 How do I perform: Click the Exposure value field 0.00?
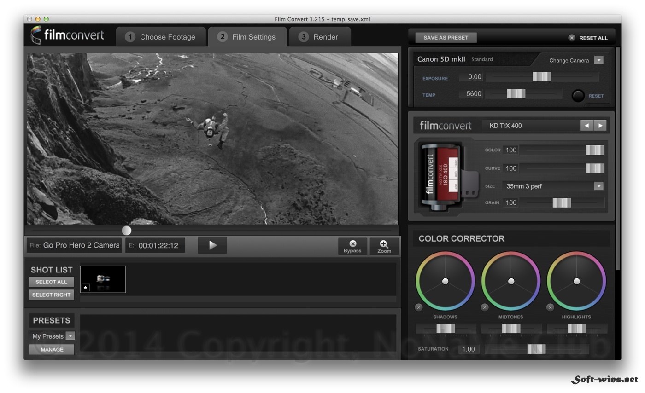coord(471,77)
